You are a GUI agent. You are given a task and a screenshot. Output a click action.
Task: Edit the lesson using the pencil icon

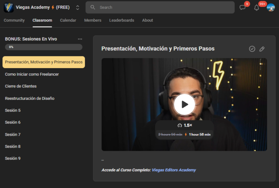[262, 49]
